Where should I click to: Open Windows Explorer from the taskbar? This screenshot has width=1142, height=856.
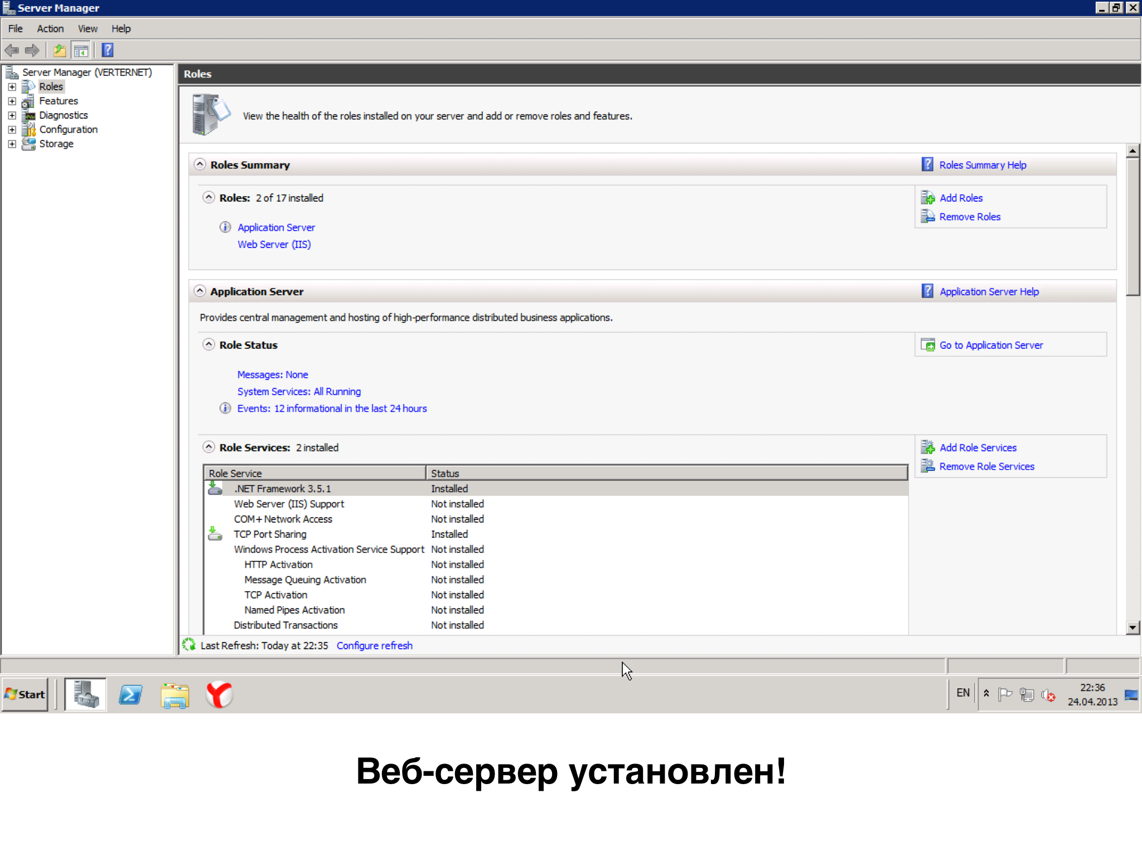click(x=175, y=694)
